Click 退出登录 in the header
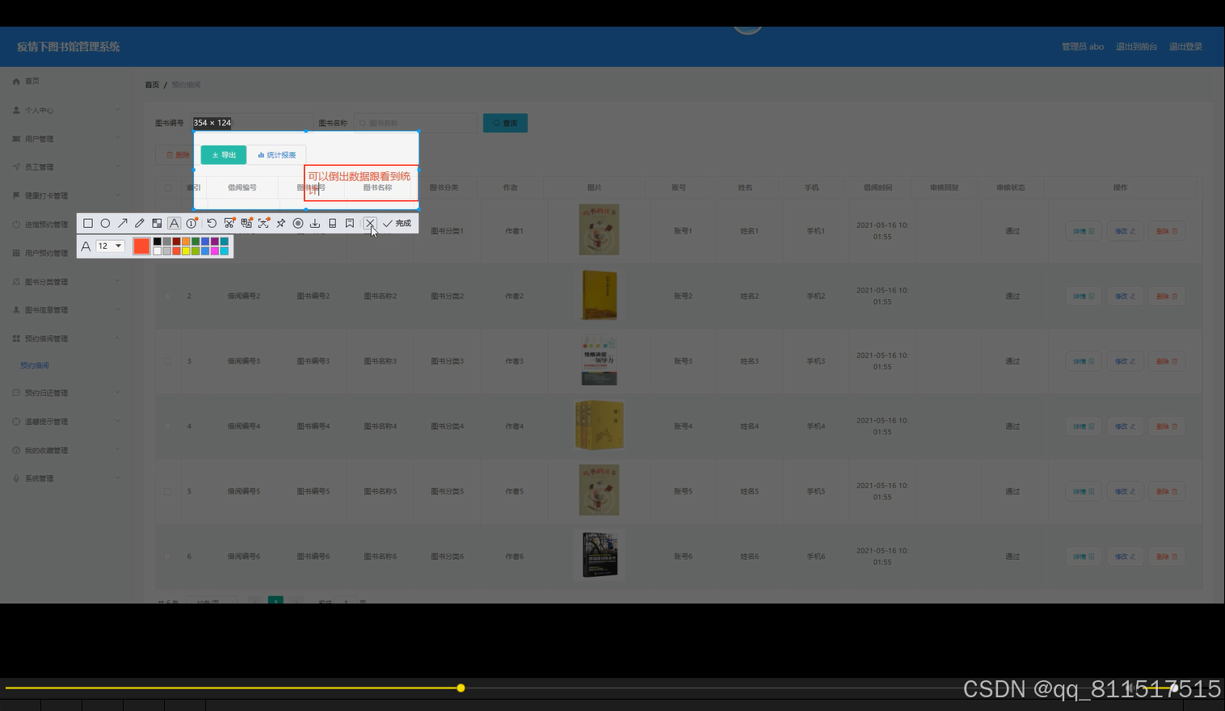The height and width of the screenshot is (711, 1225). point(1185,47)
